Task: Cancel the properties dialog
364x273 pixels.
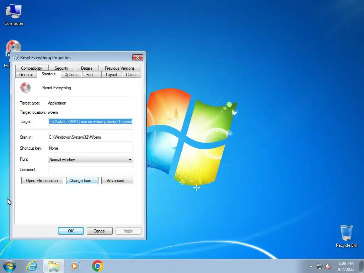Action: 100,231
